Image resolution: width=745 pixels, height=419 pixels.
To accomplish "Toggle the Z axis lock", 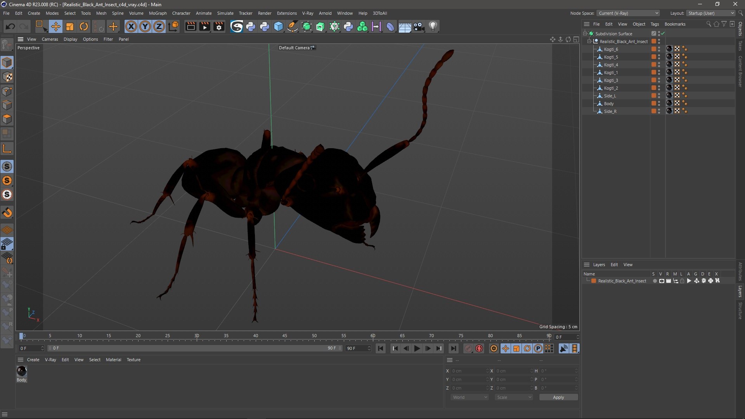I will pyautogui.click(x=159, y=26).
